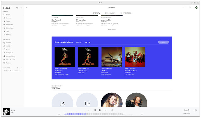Switch to the Discography tab

110,13
